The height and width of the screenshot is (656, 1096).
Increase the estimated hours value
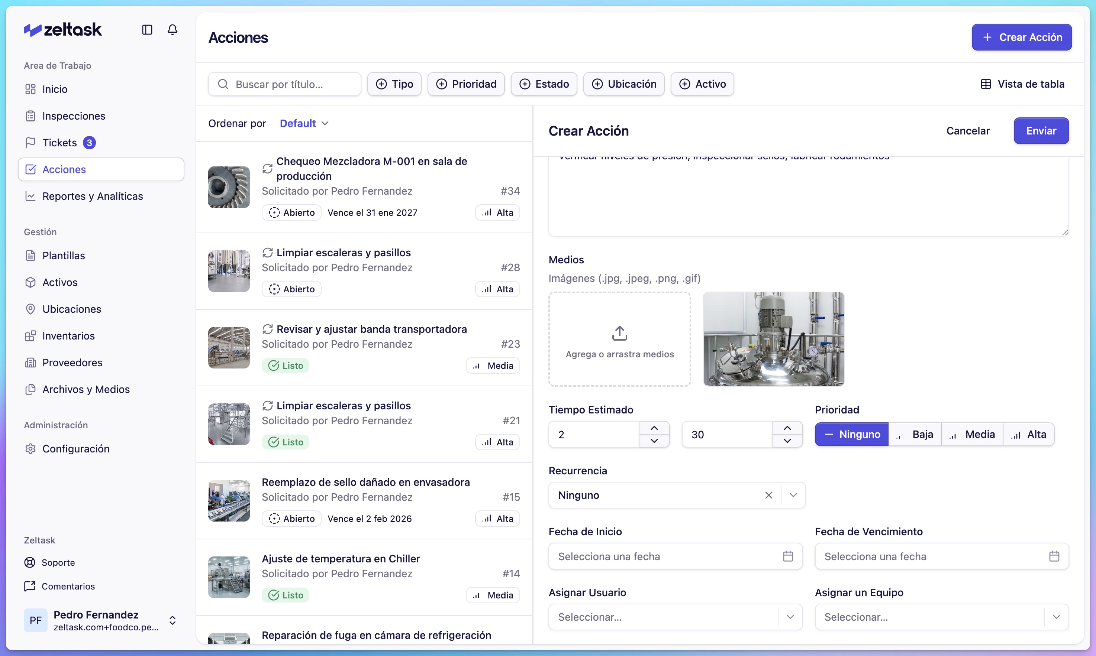coord(654,428)
